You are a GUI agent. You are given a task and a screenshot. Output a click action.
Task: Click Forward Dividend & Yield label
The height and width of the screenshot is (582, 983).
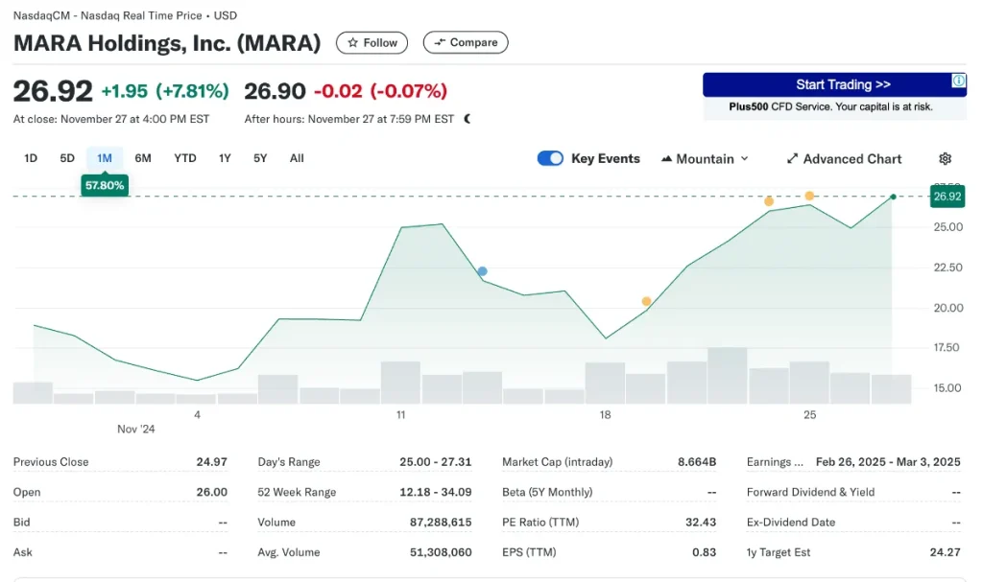(x=810, y=493)
